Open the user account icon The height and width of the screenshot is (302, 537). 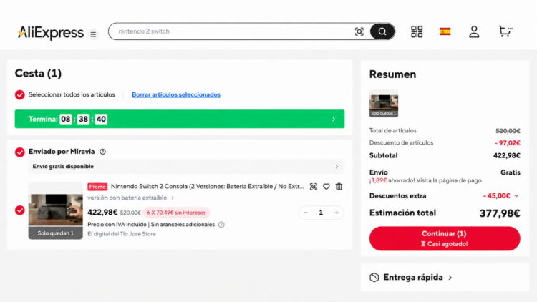coord(474,31)
